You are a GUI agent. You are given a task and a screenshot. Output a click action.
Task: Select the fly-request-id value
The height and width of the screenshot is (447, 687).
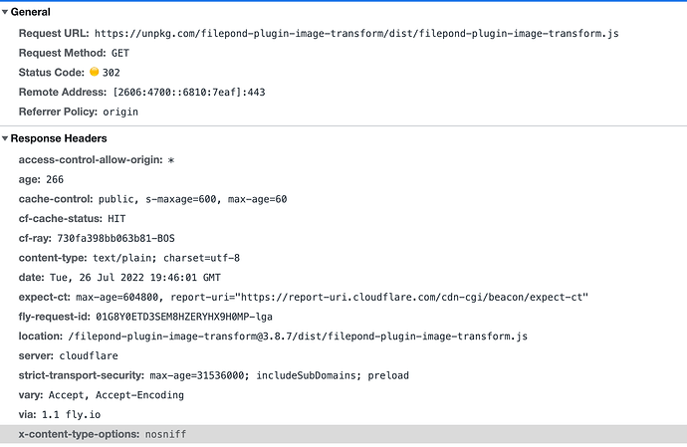point(184,317)
